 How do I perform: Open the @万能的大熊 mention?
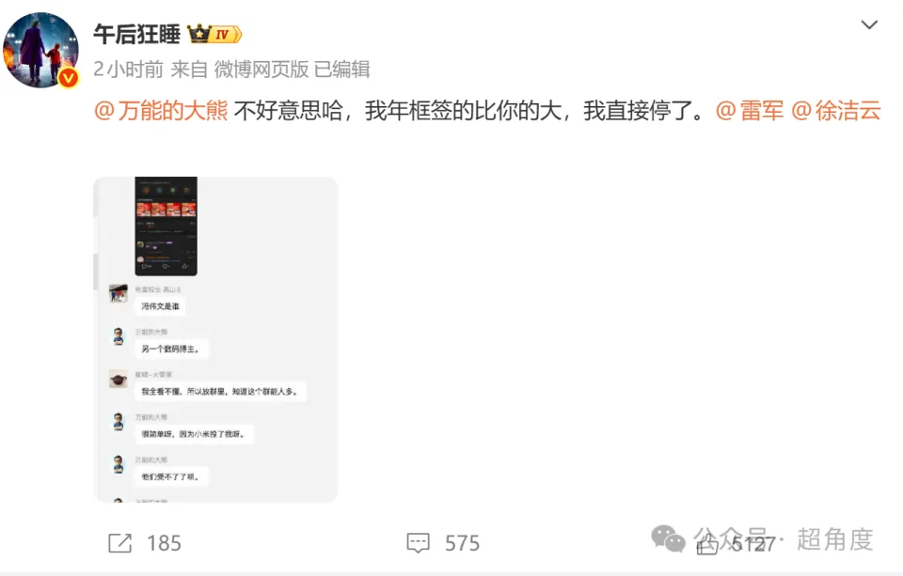click(x=161, y=111)
